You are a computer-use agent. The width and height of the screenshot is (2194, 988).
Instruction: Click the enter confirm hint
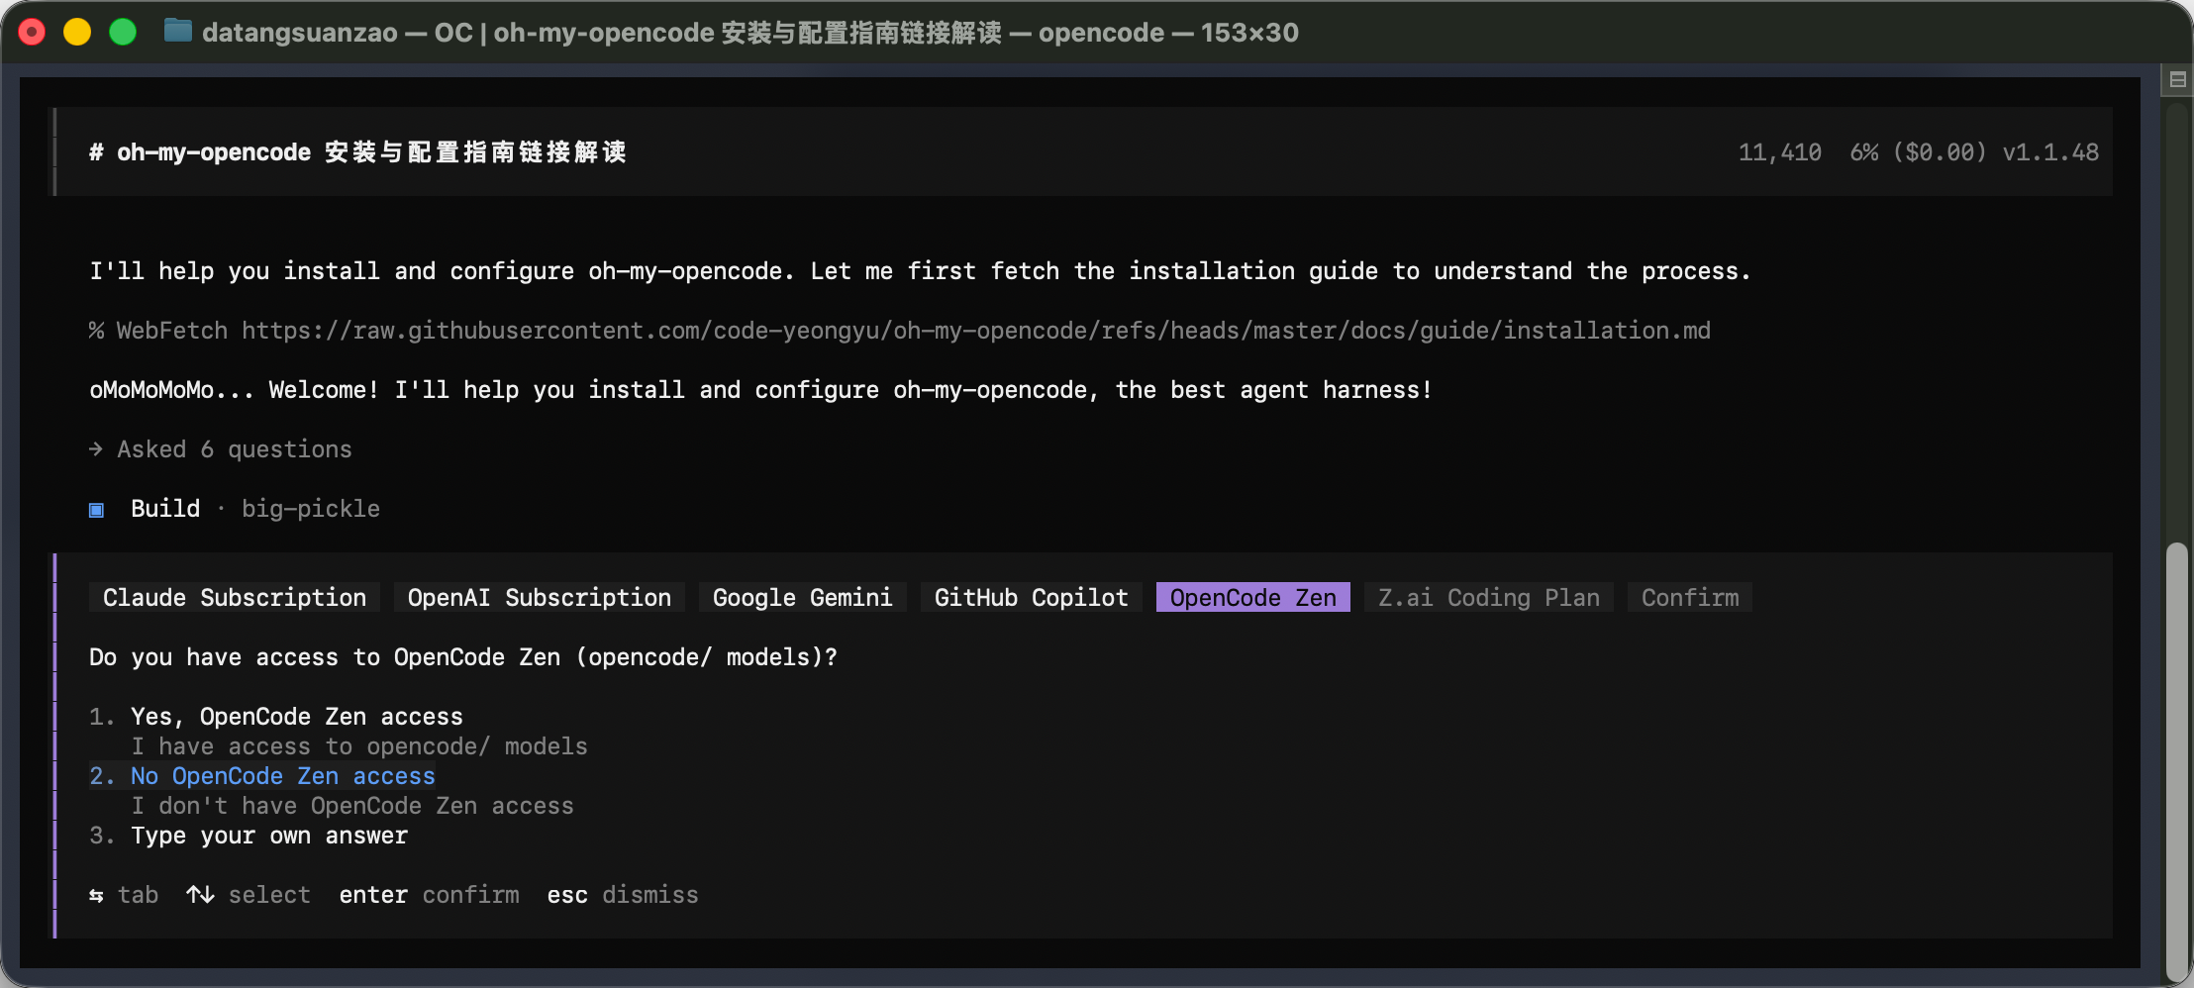coord(429,894)
